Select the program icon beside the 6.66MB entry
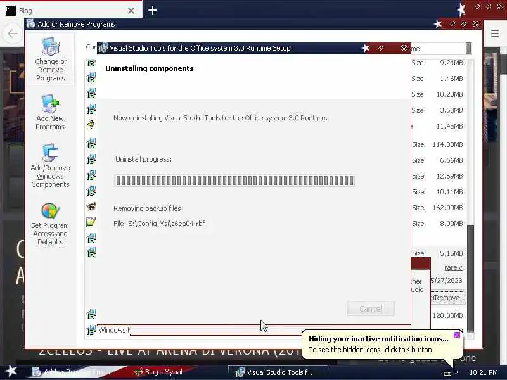The height and width of the screenshot is (380, 507). pos(91,160)
